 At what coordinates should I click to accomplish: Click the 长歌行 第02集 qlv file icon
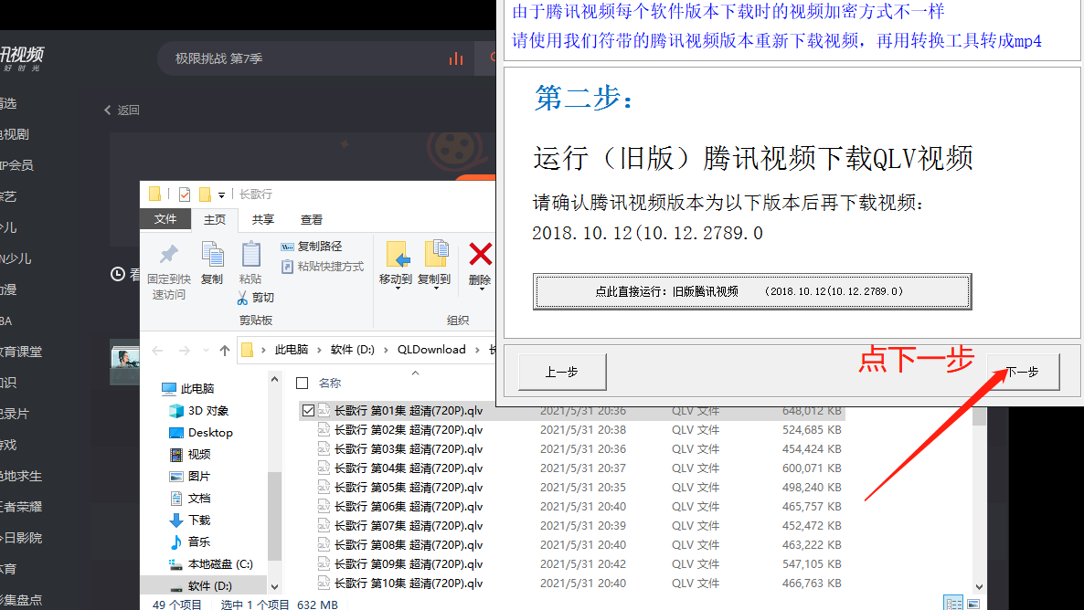coord(323,430)
